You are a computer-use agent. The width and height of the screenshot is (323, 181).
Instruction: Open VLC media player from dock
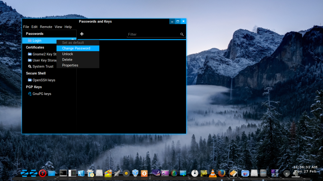pyautogui.click(x=213, y=173)
